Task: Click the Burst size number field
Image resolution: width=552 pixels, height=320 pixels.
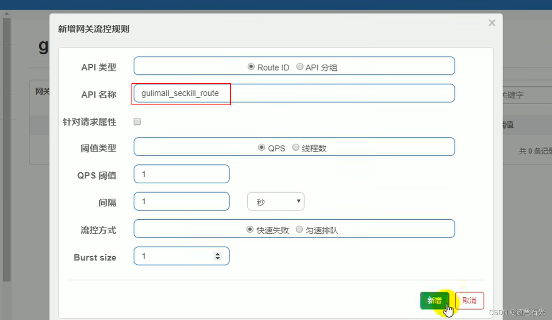Action: [x=182, y=256]
